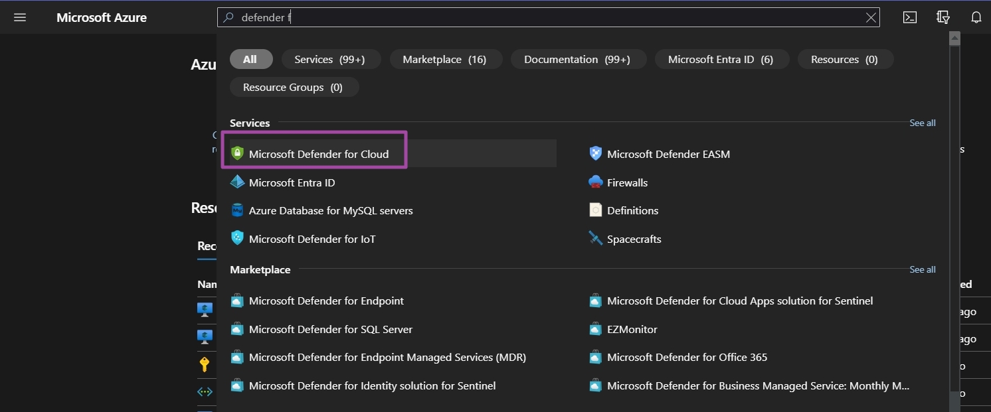Open the Directories and subscriptions filter icon
This screenshot has height=412, width=991.
(x=943, y=17)
